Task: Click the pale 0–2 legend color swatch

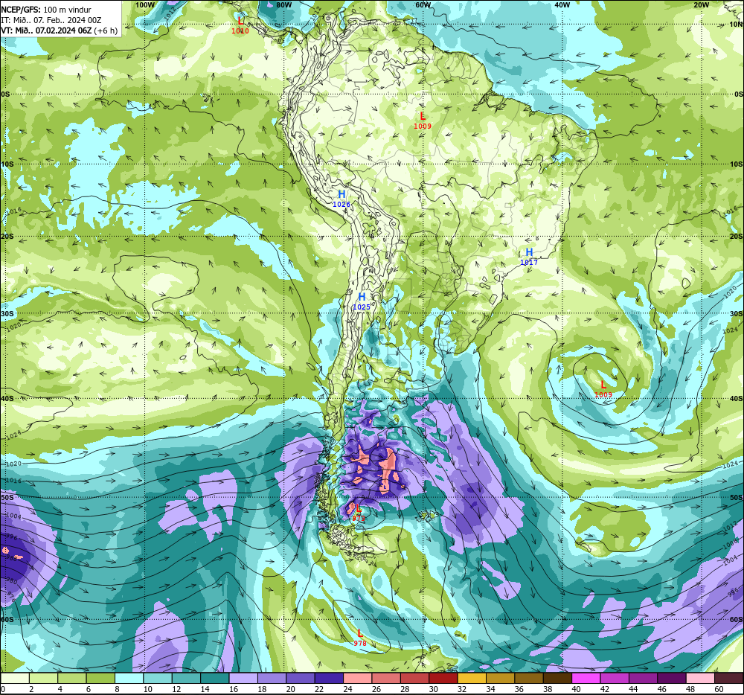Action: 15,679
